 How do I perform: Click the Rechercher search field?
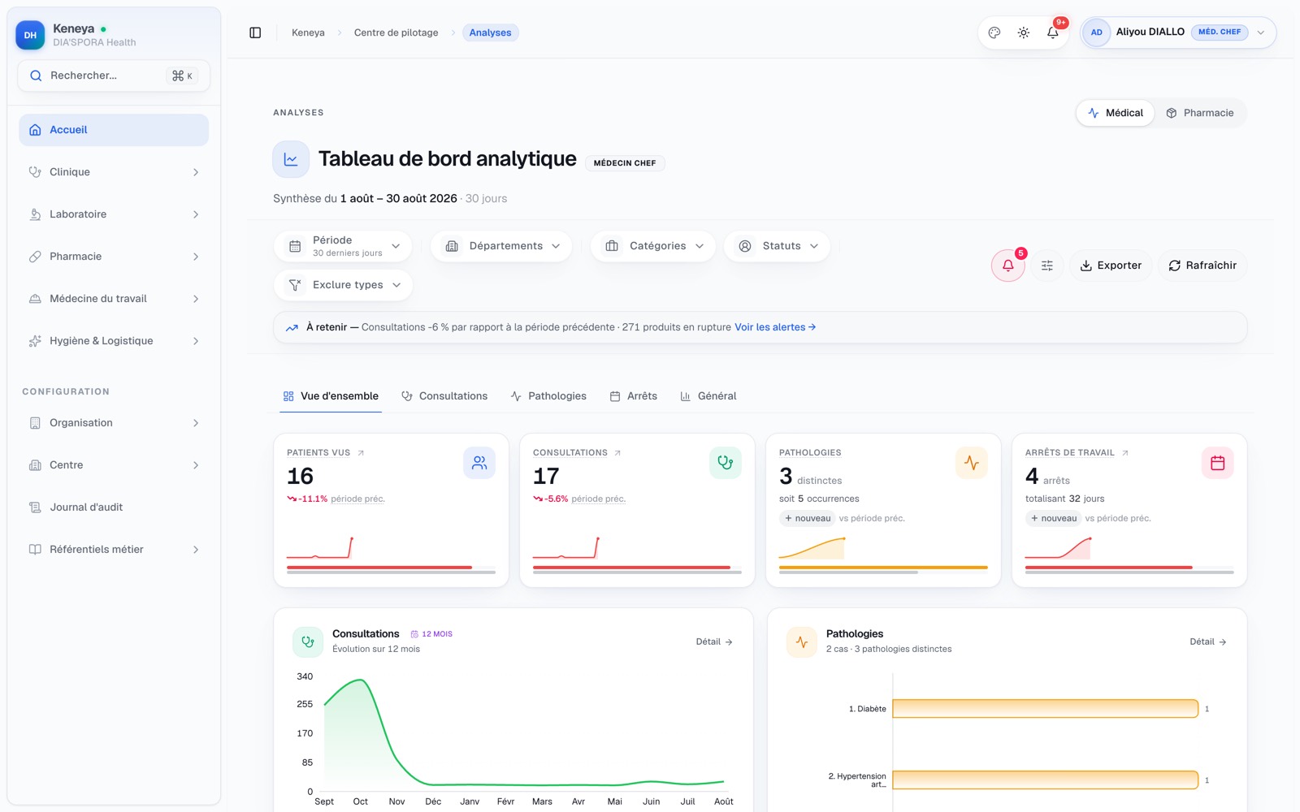(114, 76)
